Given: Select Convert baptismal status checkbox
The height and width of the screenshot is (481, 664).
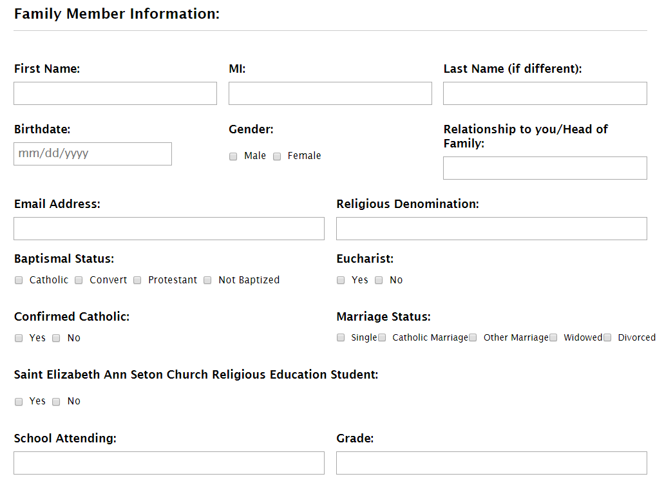Looking at the screenshot, I should coord(79,280).
